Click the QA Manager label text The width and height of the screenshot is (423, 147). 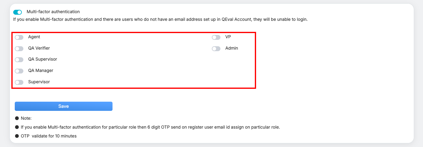[x=41, y=71]
